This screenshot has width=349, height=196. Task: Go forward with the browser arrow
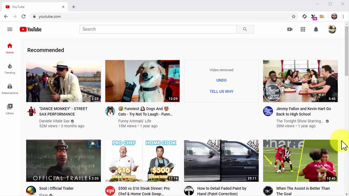(15, 17)
